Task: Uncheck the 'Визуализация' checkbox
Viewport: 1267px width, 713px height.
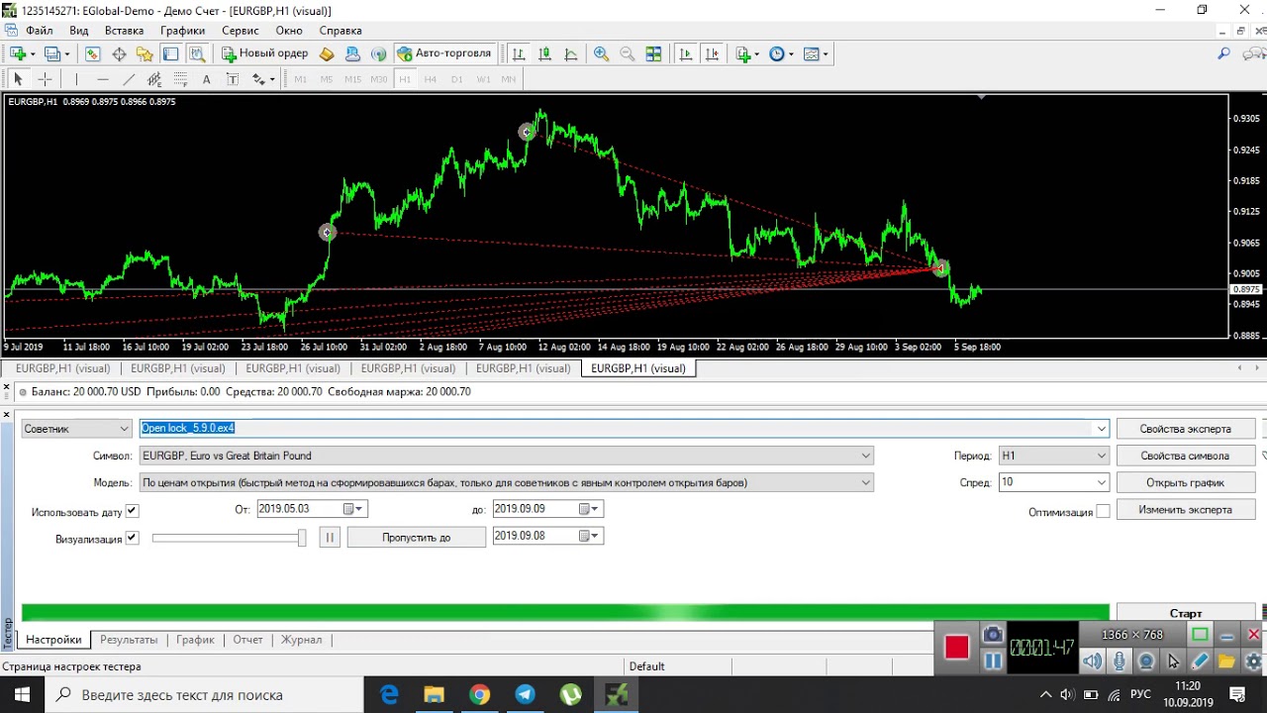Action: [x=133, y=538]
